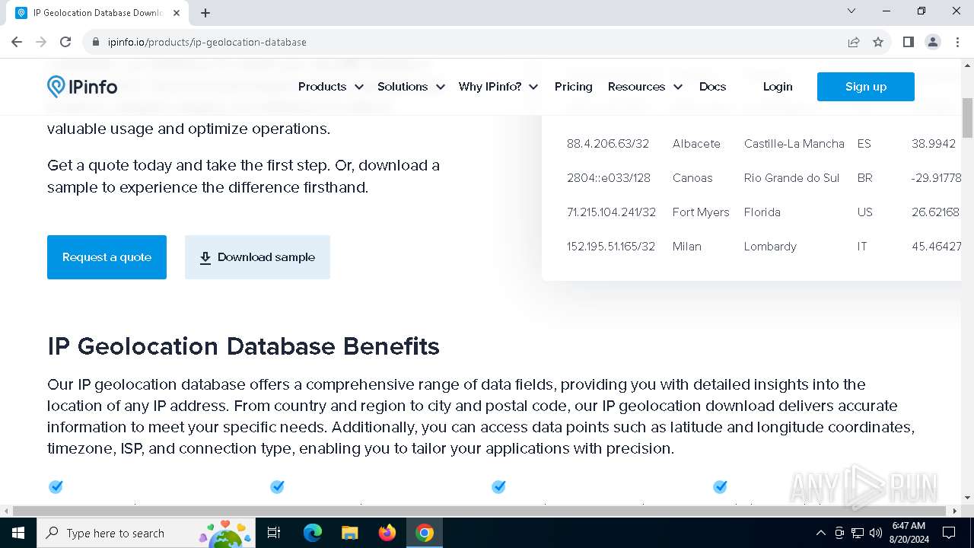Open a new browser tab
Screen dimensions: 974x548
[x=205, y=13]
